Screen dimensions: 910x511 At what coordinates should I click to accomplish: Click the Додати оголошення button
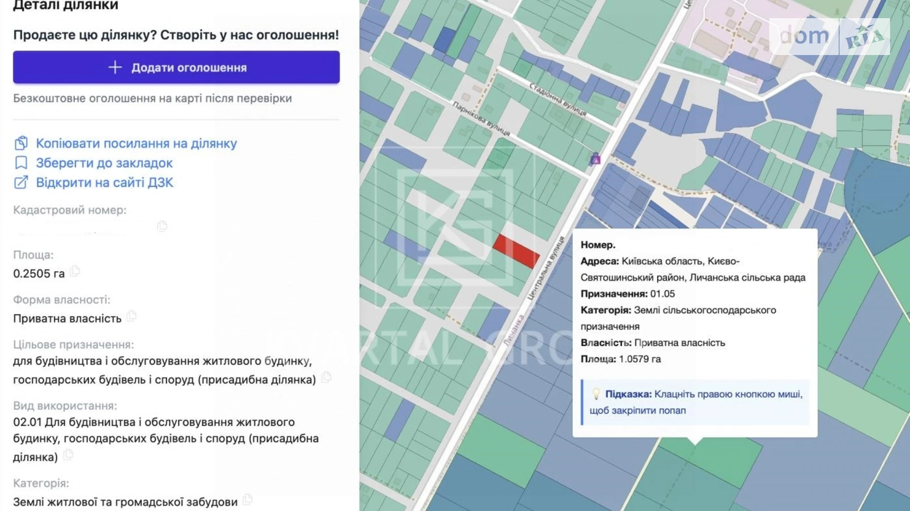[x=176, y=67]
